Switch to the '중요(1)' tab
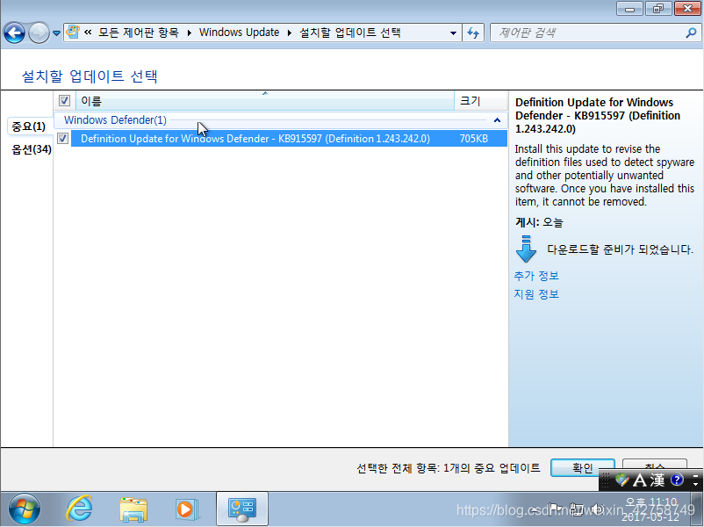 pos(29,126)
